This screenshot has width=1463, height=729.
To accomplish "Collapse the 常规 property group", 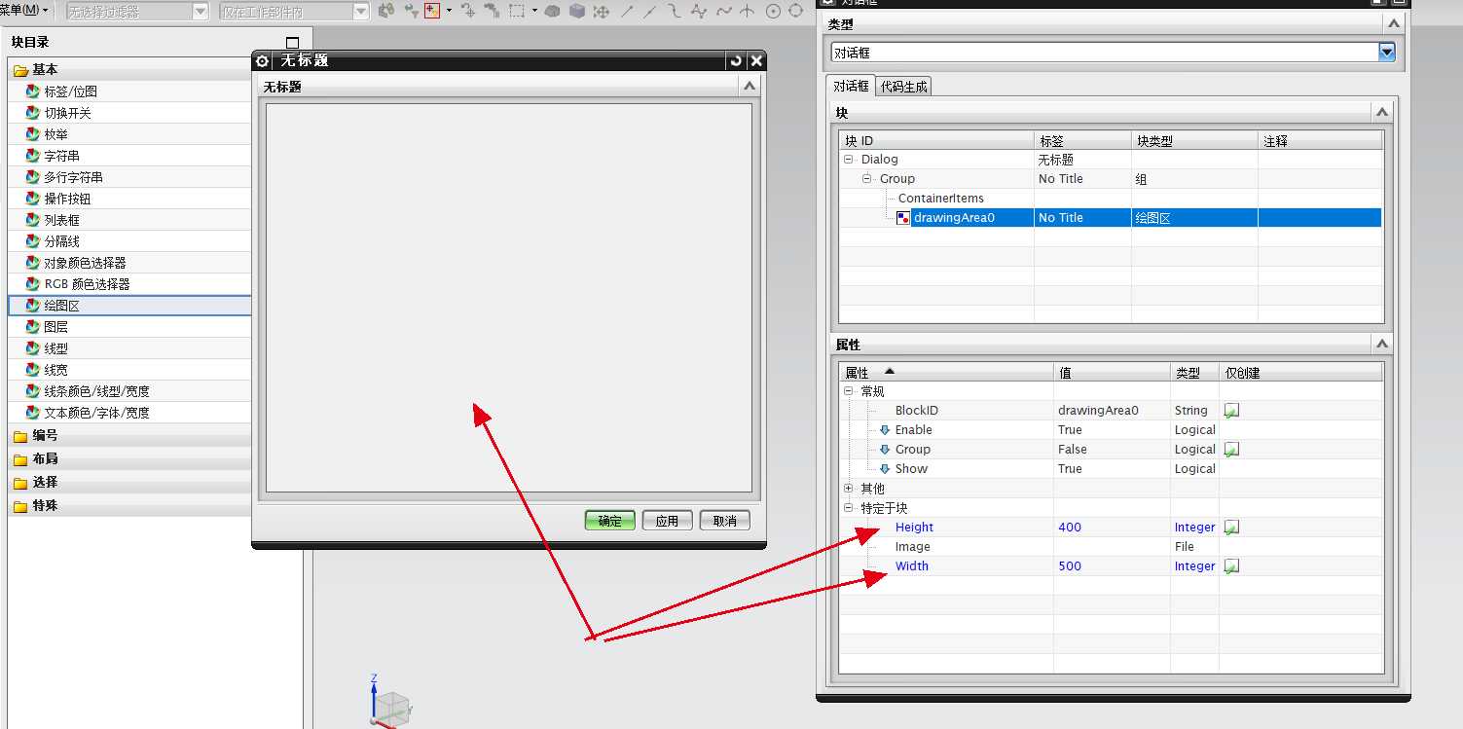I will click(x=849, y=390).
